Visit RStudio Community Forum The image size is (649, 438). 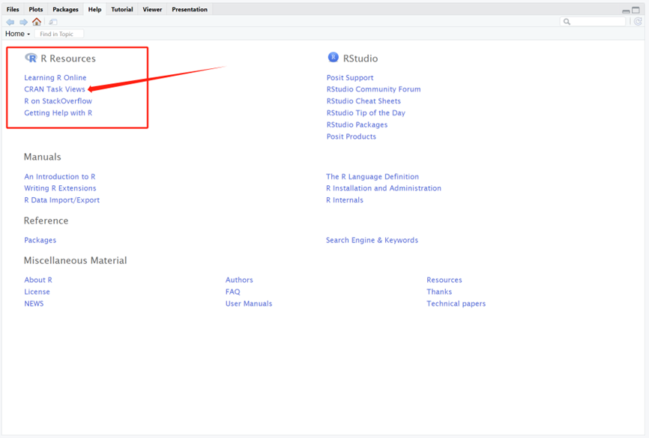(x=373, y=89)
